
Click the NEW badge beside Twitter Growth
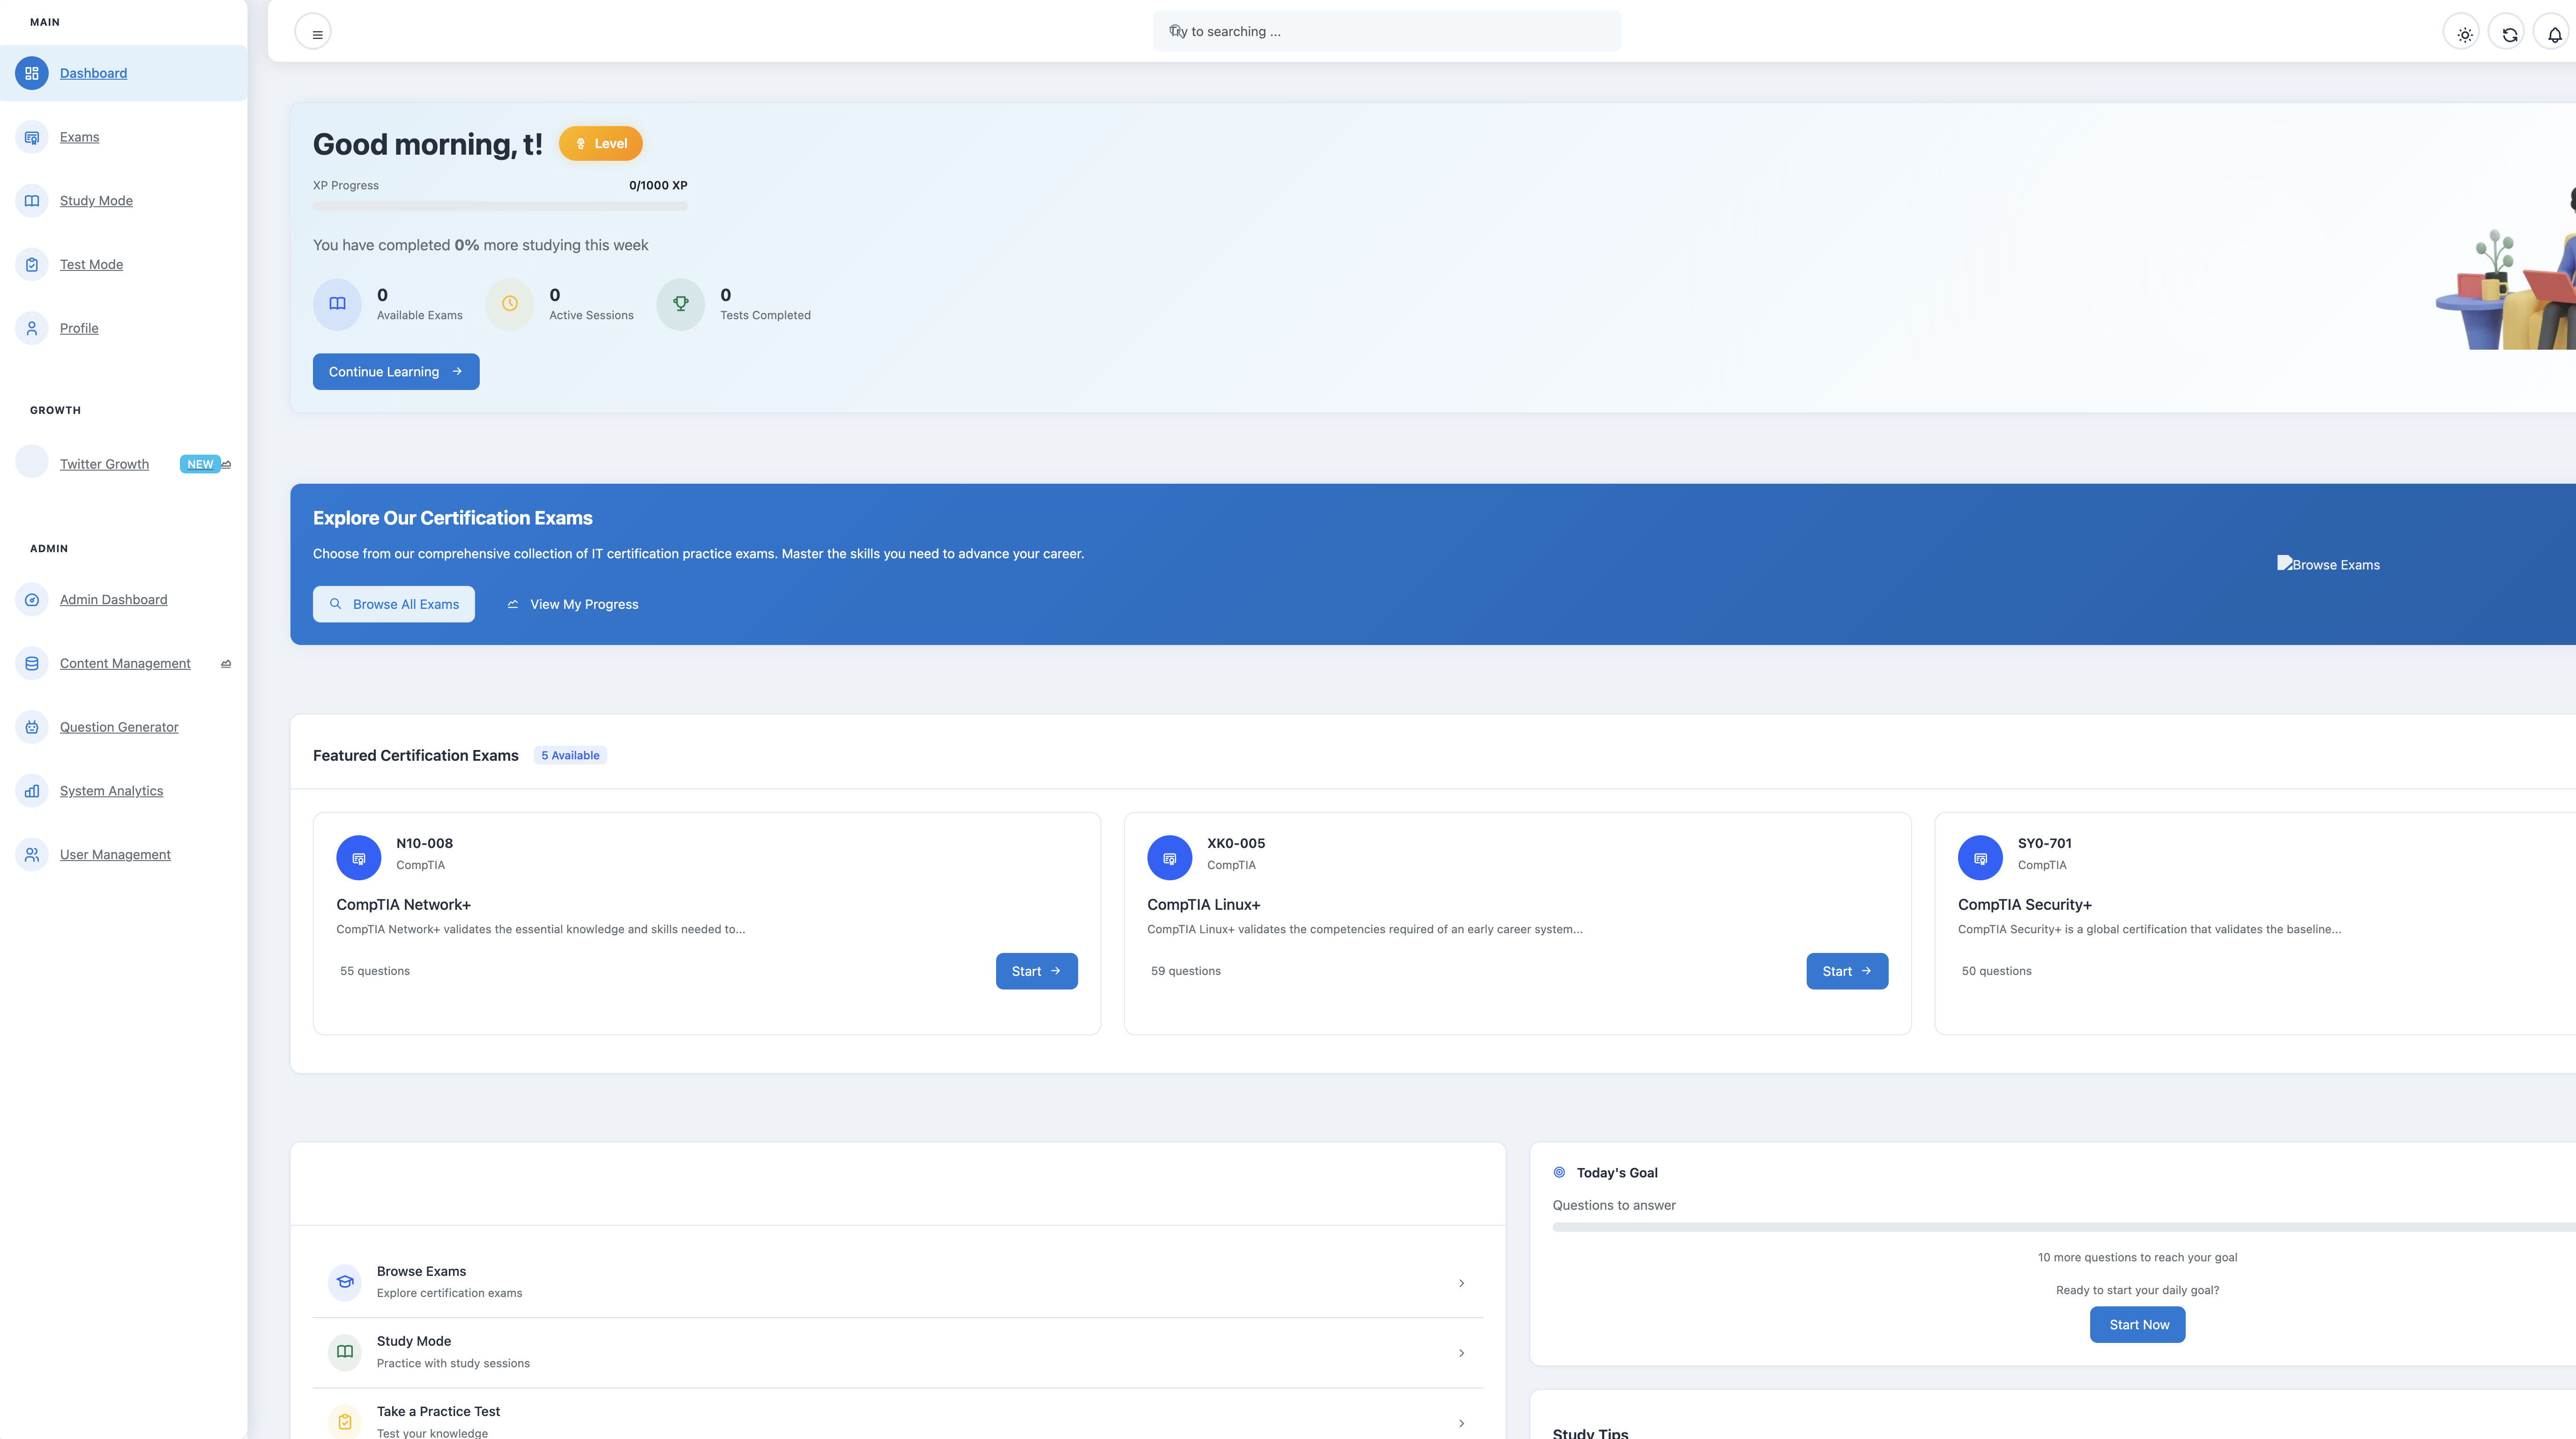pyautogui.click(x=200, y=465)
